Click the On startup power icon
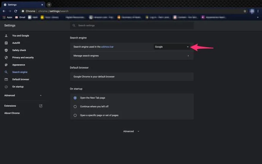 (6, 87)
